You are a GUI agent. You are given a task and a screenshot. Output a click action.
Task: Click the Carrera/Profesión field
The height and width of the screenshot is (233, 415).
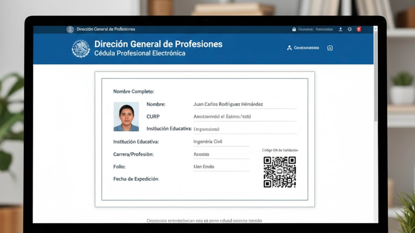[x=222, y=154]
